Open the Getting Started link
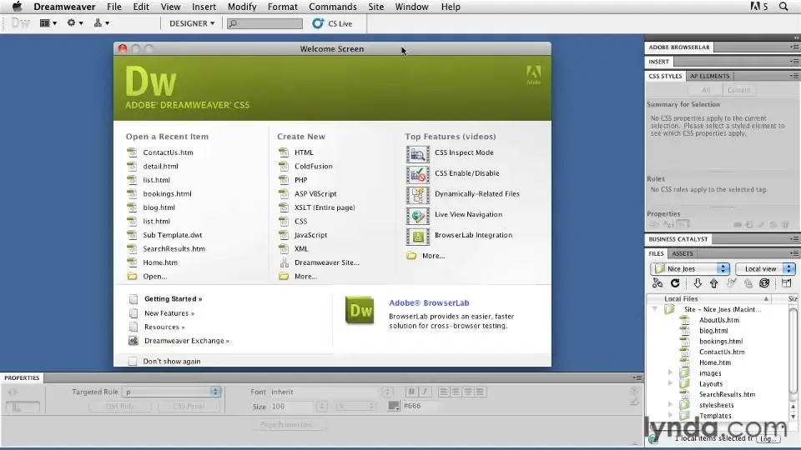 [174, 299]
